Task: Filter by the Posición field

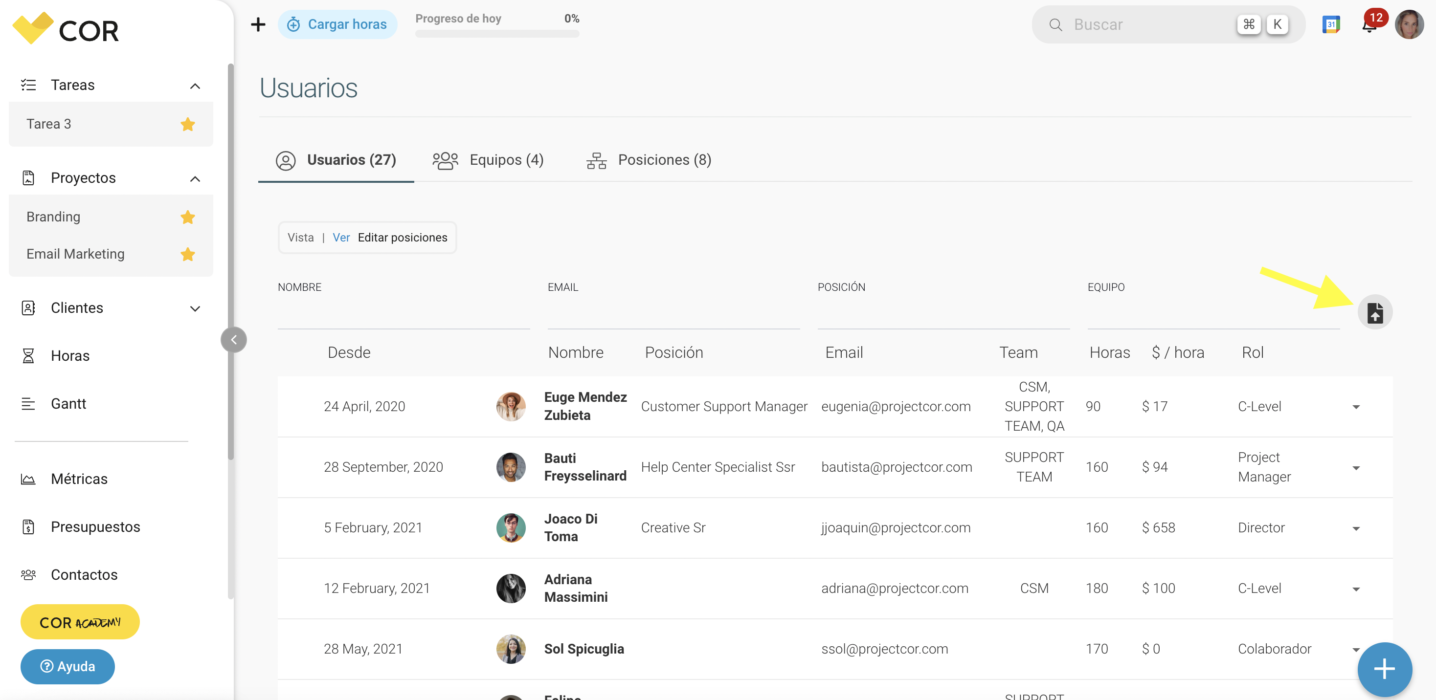Action: click(x=943, y=314)
